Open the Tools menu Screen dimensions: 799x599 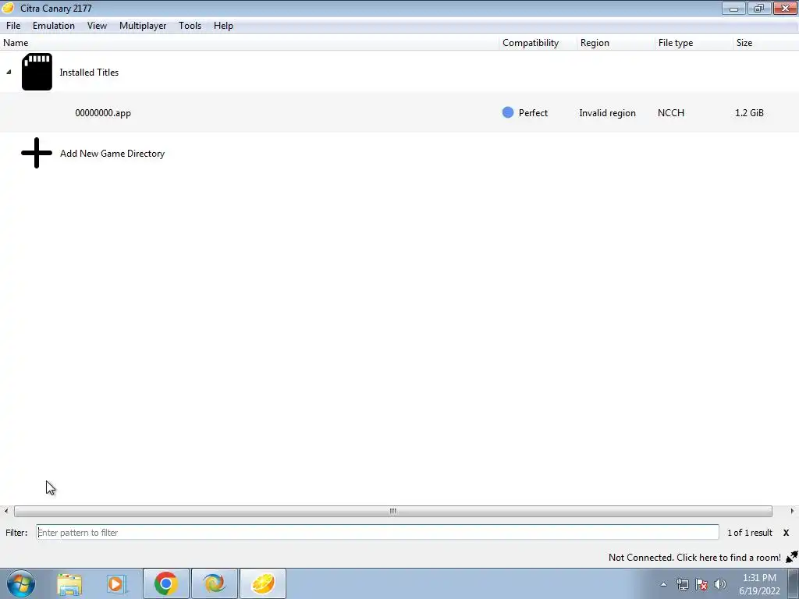coord(190,26)
